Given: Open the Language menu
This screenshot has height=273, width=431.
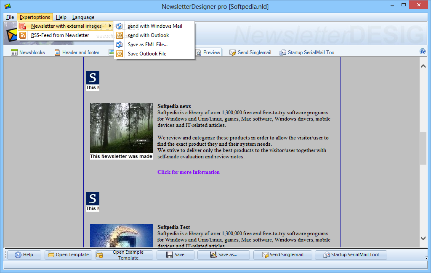Looking at the screenshot, I should click(83, 17).
